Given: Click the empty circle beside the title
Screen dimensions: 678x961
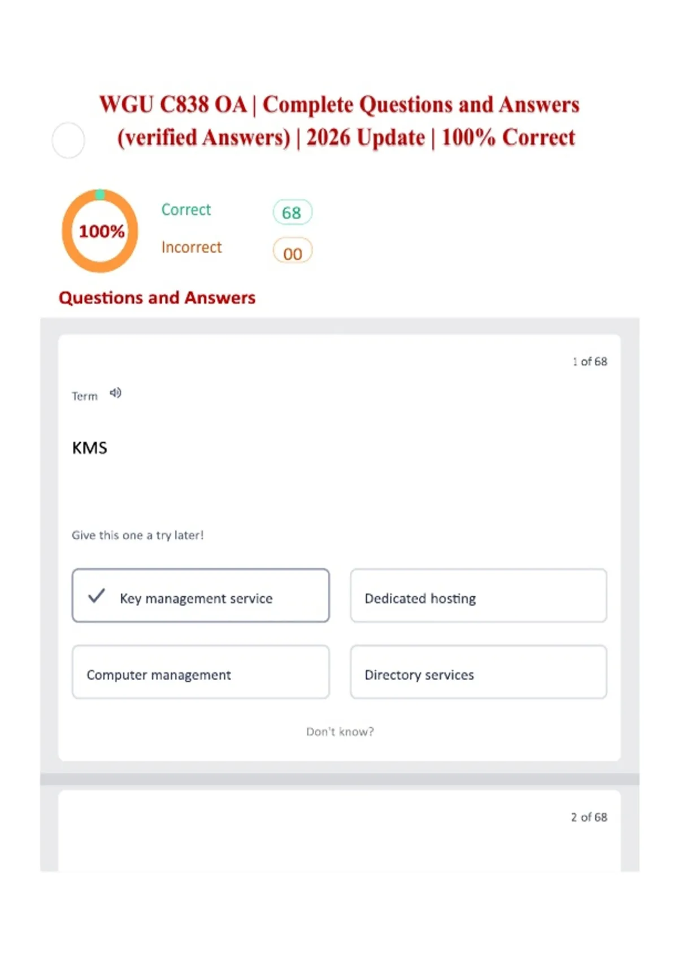Looking at the screenshot, I should (x=68, y=140).
